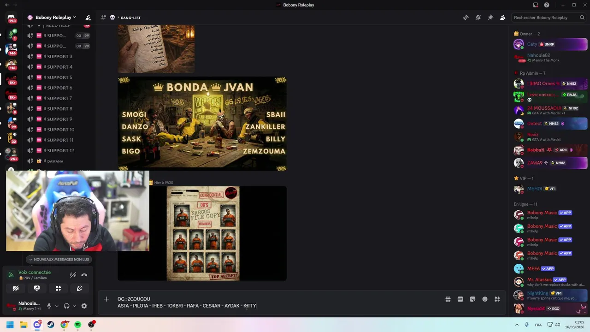Toggle the member list visibility

pyautogui.click(x=503, y=18)
